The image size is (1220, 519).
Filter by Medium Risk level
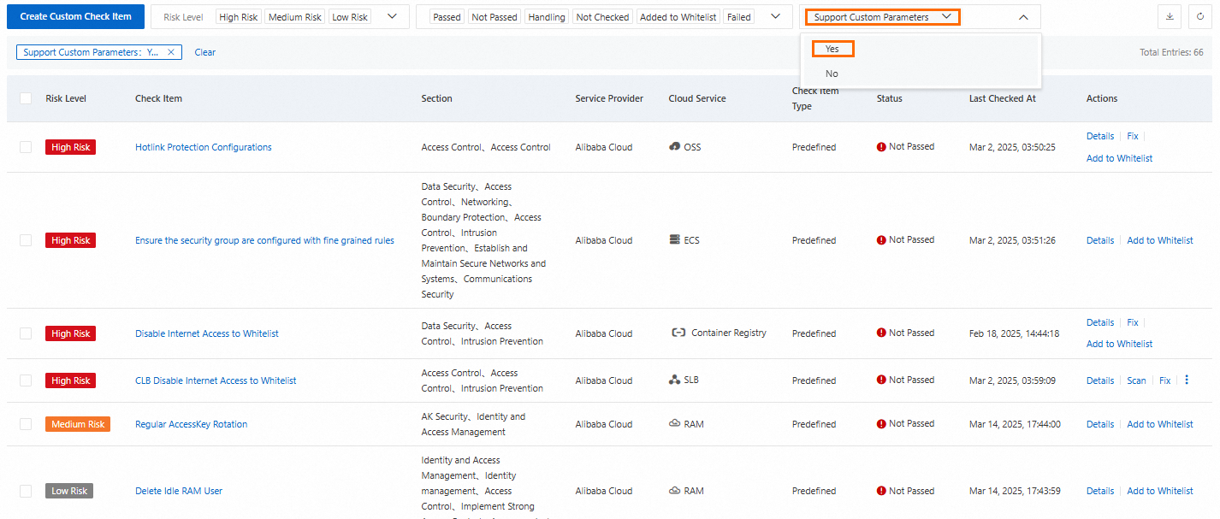click(295, 17)
